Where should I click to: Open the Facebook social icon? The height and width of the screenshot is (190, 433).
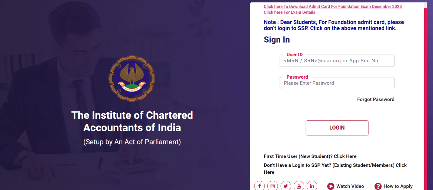[259, 186]
